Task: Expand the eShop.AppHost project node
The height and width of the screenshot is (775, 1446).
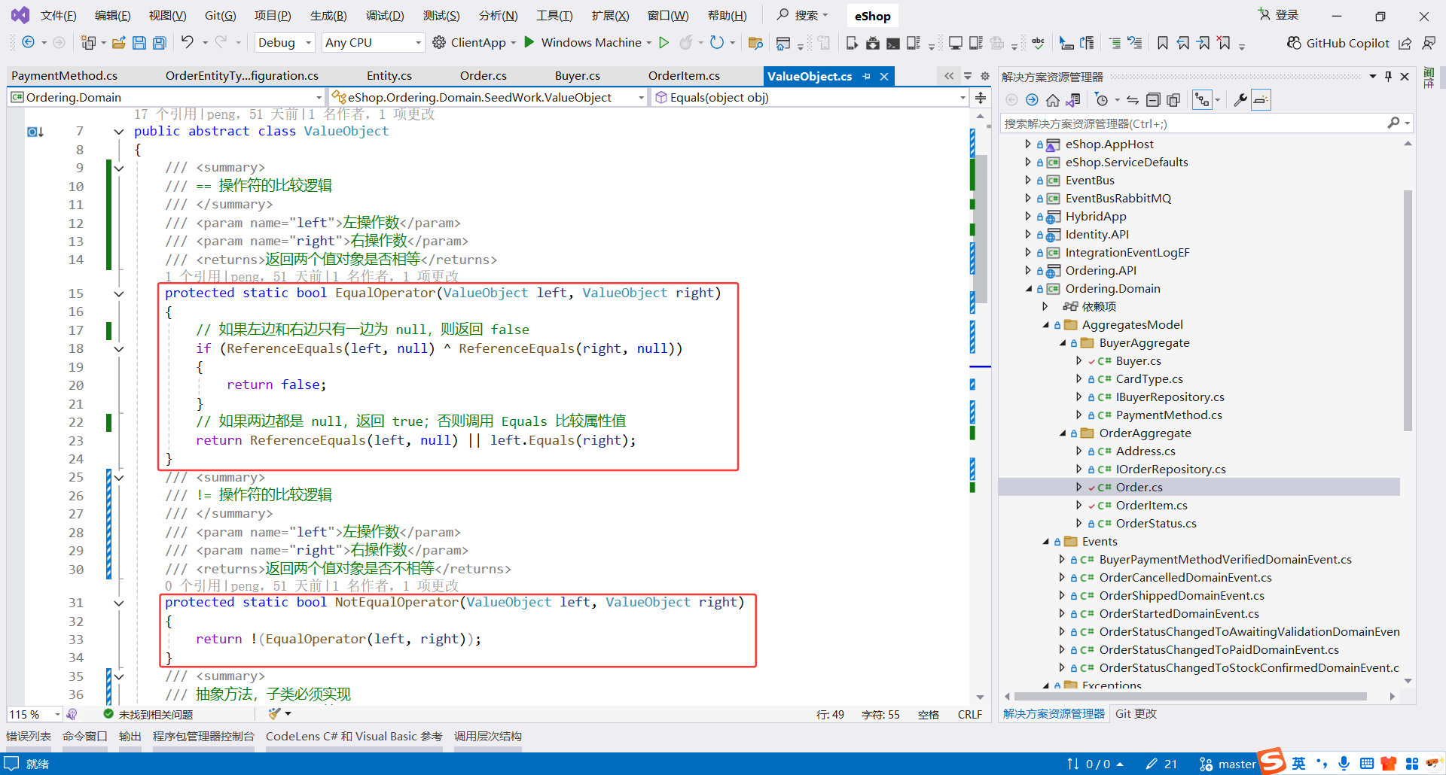Action: coord(1028,144)
